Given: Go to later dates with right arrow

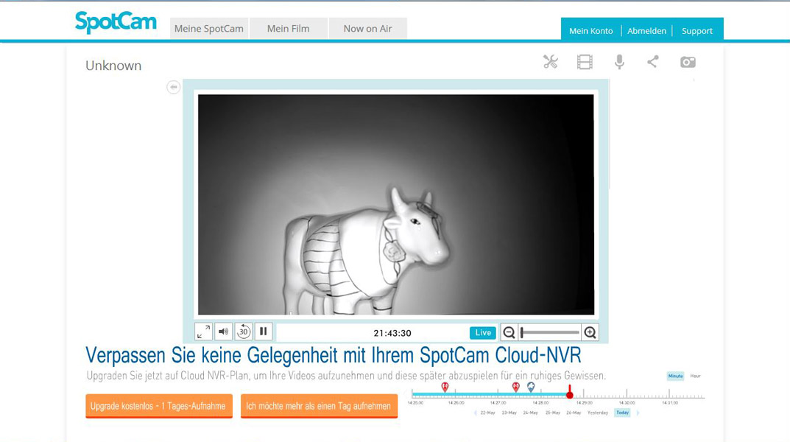Looking at the screenshot, I should (x=638, y=413).
